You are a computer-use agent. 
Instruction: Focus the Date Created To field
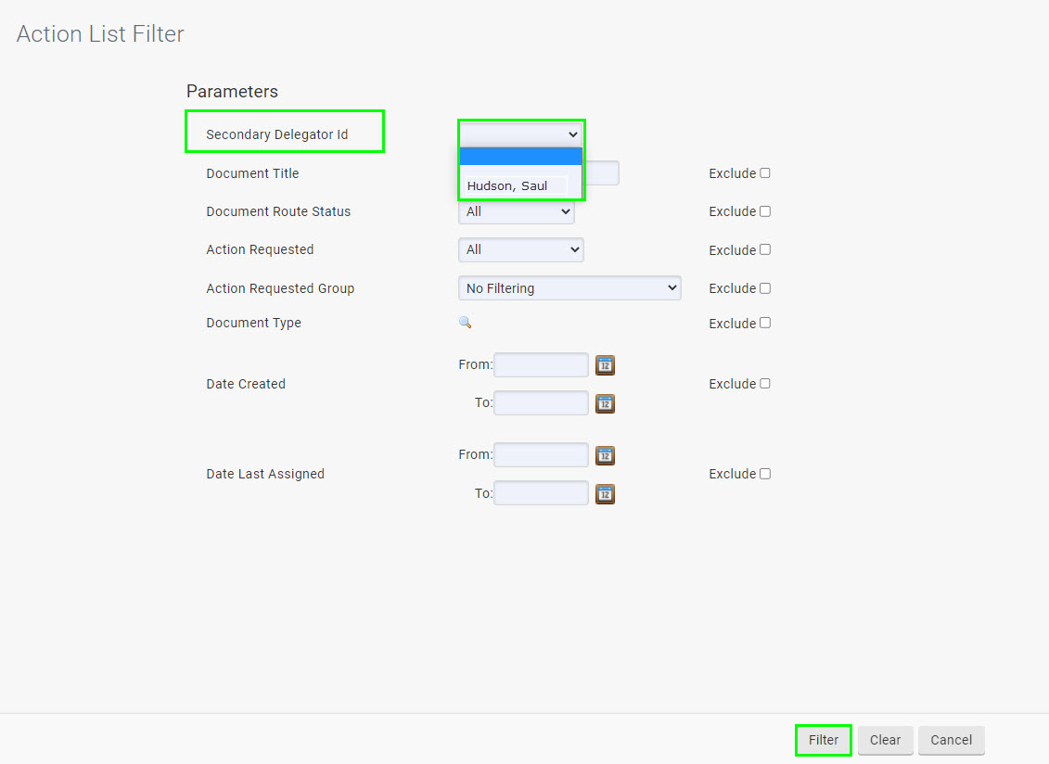coord(542,403)
